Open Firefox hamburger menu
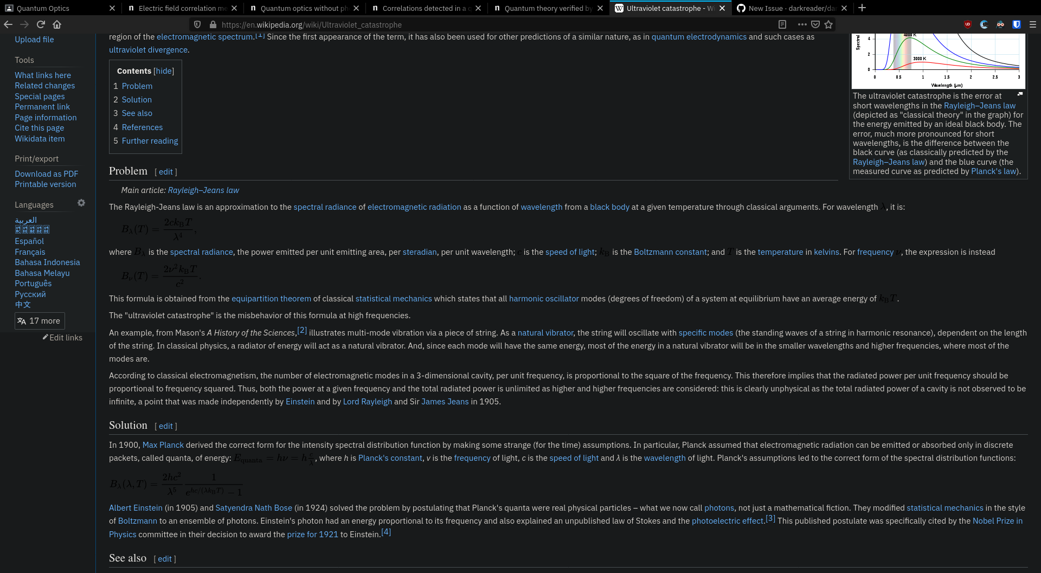Screen dimensions: 1041x573 coord(1033,24)
